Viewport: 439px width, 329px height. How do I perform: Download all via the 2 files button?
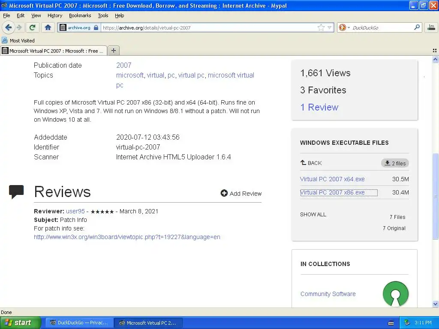[395, 163]
